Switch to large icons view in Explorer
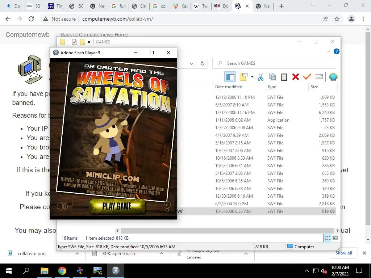This screenshot has width=371, height=278. (x=335, y=238)
